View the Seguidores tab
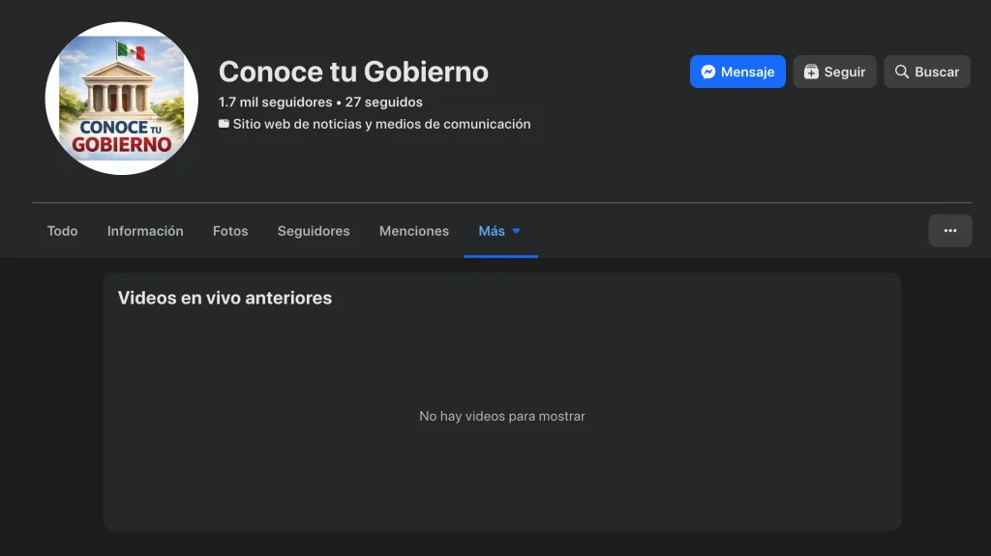Screen dimensions: 991x556 coord(314,231)
